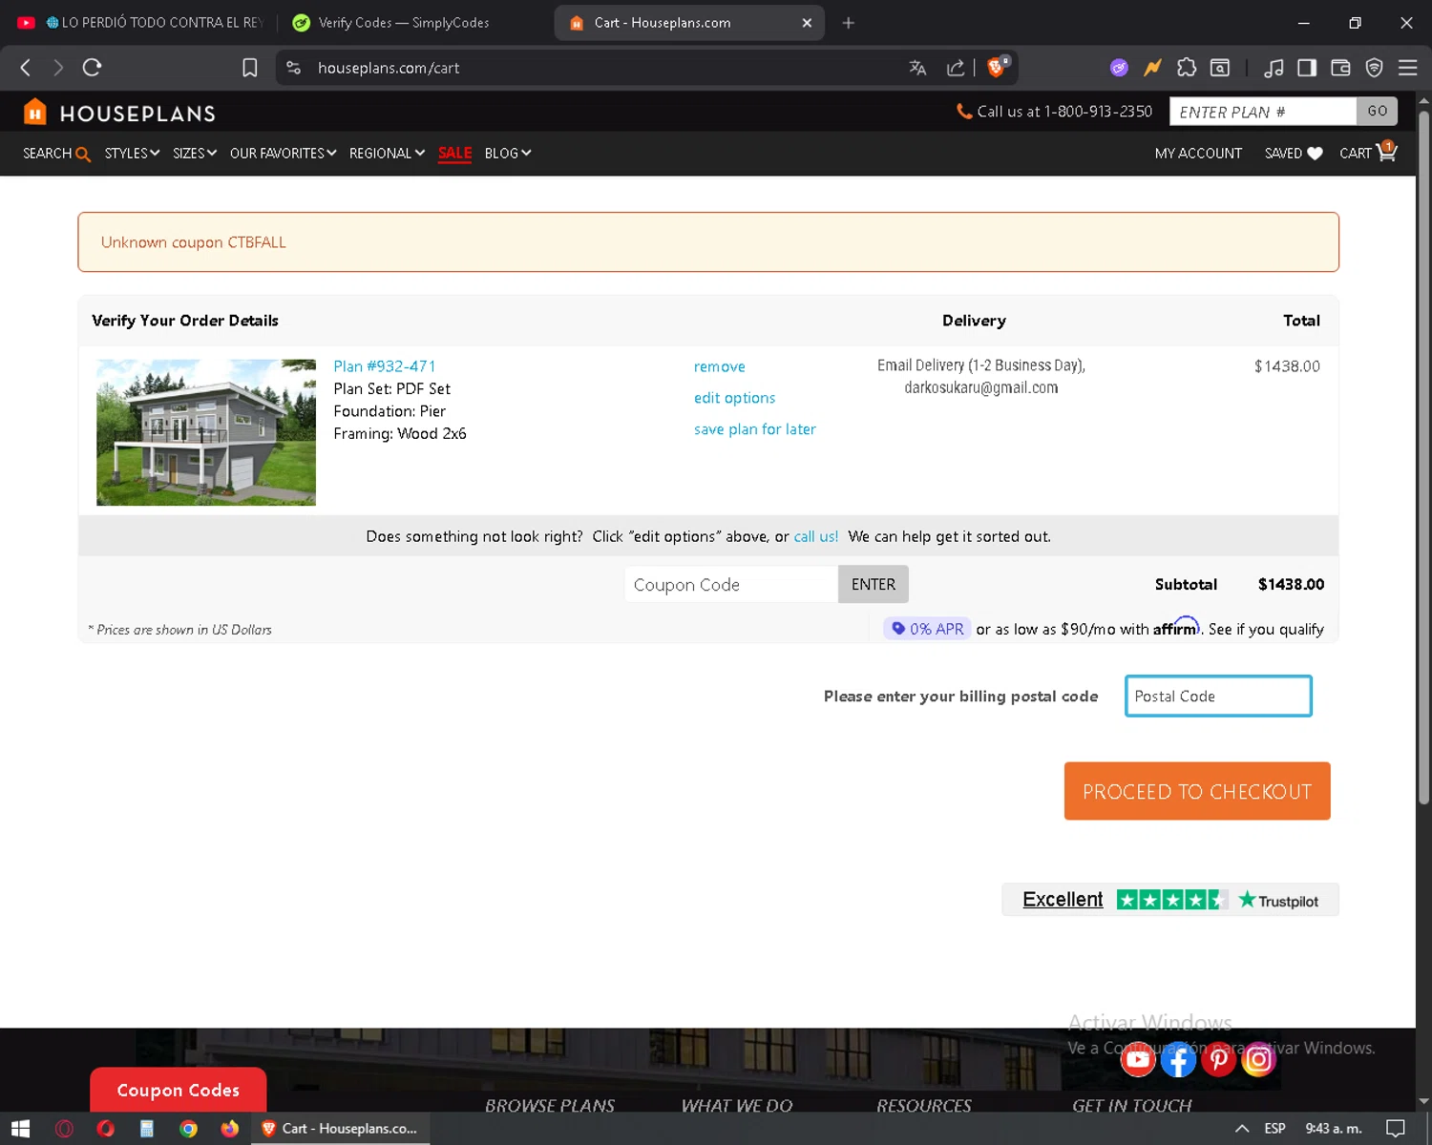Open the Brave VPN shield icon
The height and width of the screenshot is (1145, 1432).
click(x=1374, y=68)
